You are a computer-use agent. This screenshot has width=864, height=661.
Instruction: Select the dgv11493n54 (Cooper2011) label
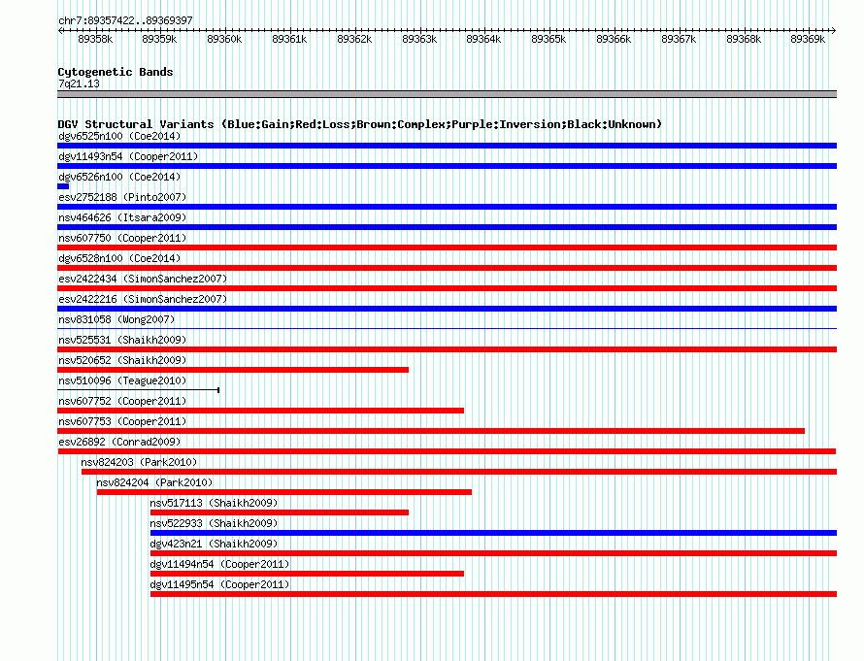[x=128, y=156]
